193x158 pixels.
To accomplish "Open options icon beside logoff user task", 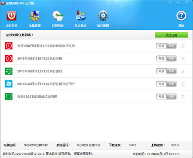I will coord(183,84).
